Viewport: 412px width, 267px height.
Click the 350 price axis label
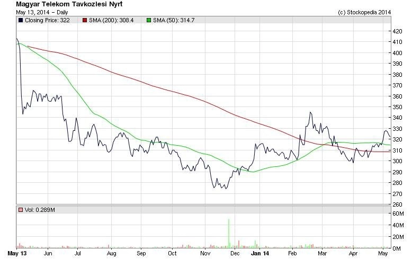point(397,107)
